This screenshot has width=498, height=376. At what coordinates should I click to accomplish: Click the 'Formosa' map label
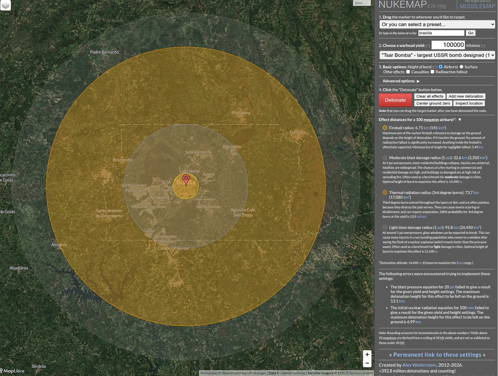298,132
